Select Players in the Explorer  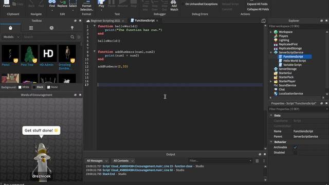click(x=283, y=36)
